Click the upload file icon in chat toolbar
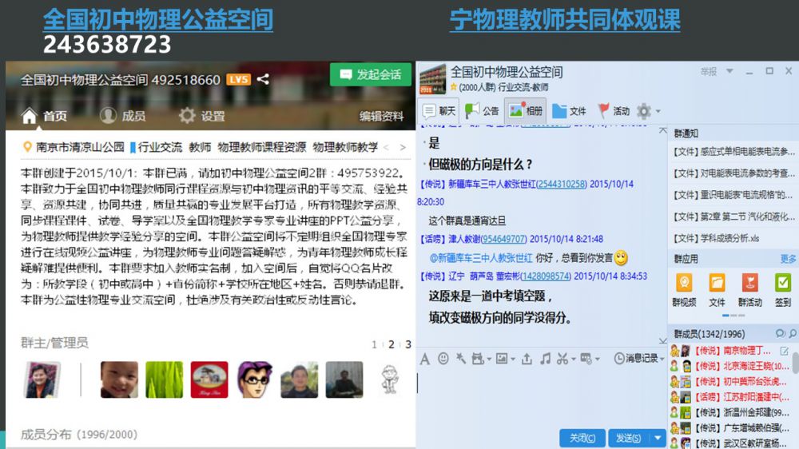 point(527,359)
